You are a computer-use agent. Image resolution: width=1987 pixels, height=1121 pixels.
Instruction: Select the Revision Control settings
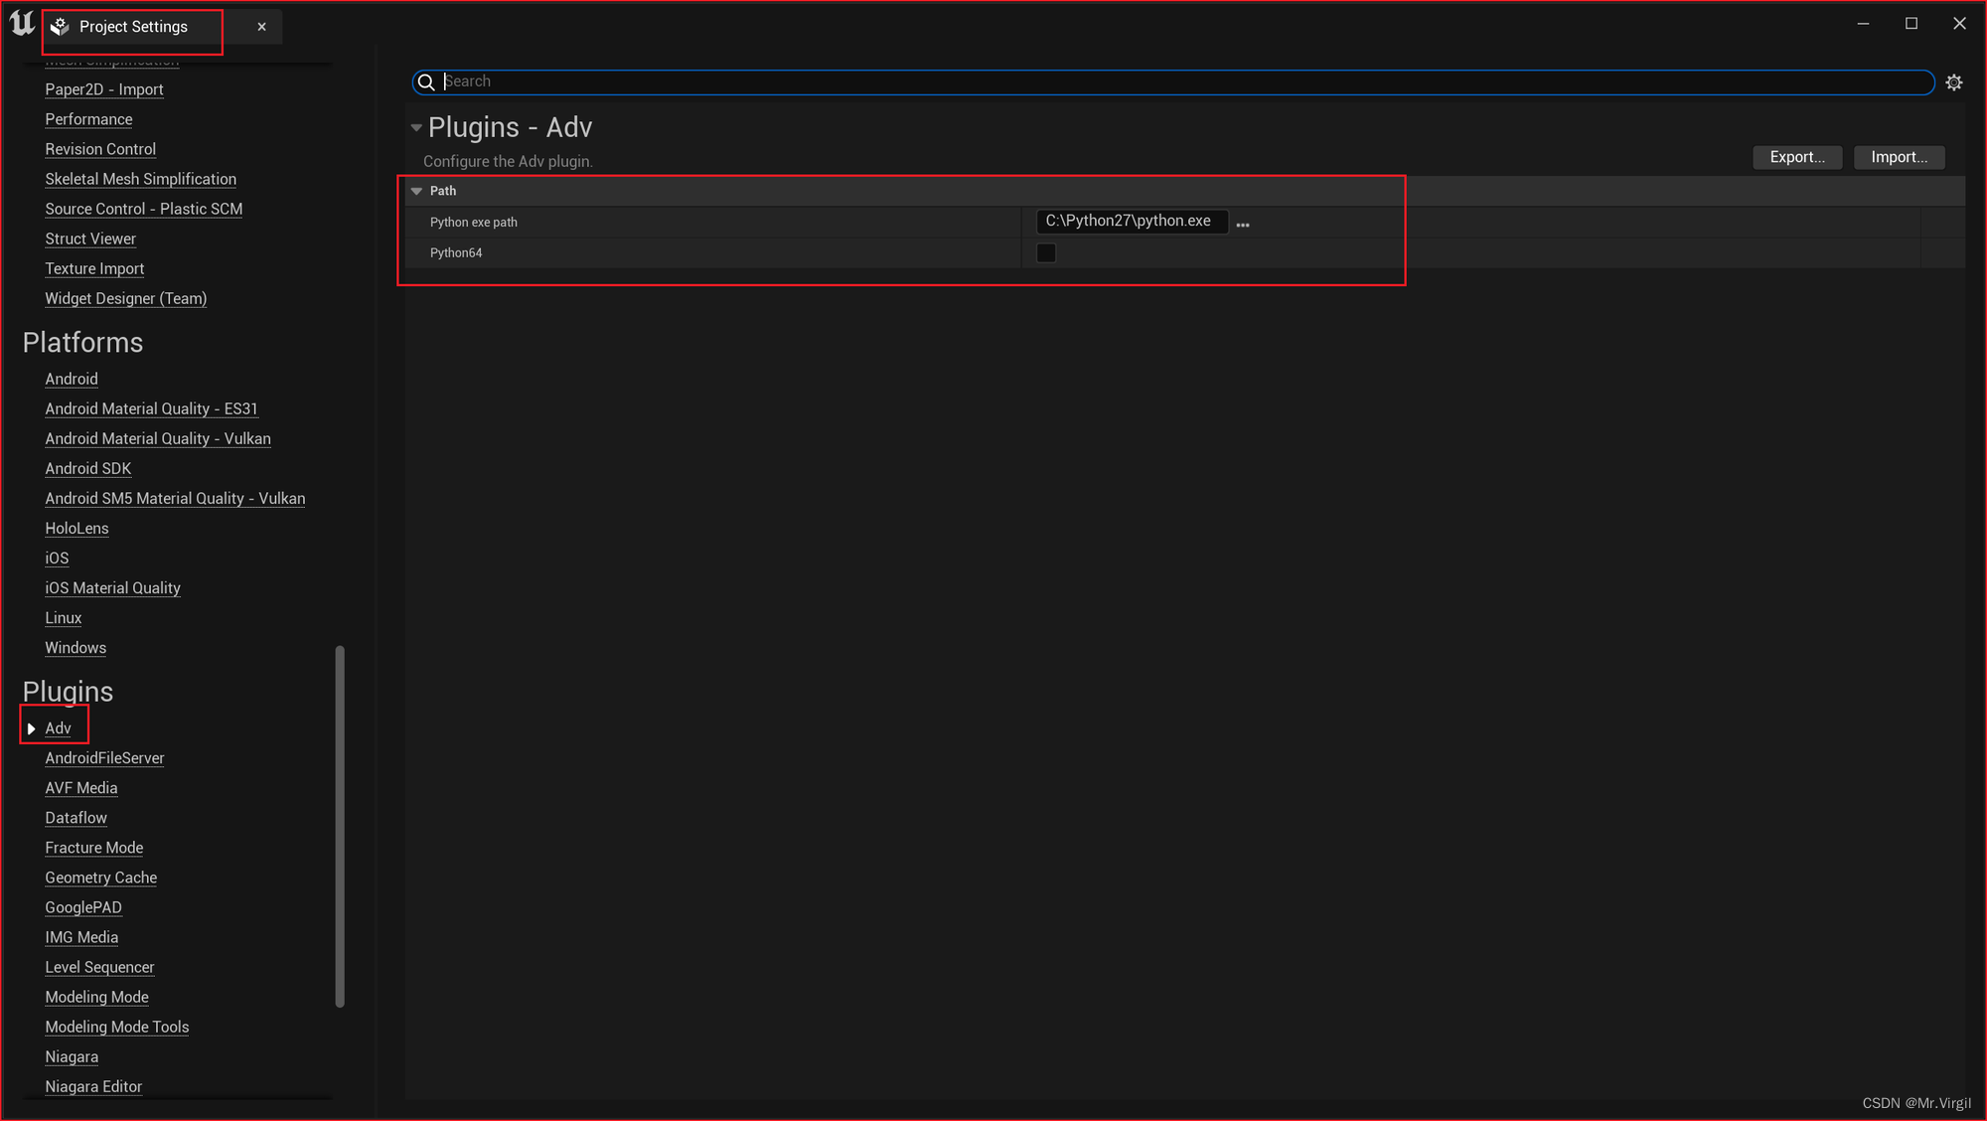point(99,147)
